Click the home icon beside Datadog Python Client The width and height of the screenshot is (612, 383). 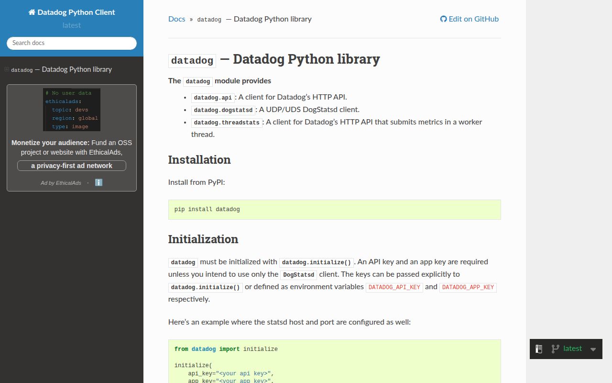point(32,12)
